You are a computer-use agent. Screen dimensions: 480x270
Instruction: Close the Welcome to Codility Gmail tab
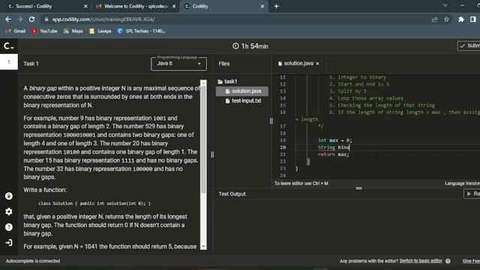[x=174, y=6]
